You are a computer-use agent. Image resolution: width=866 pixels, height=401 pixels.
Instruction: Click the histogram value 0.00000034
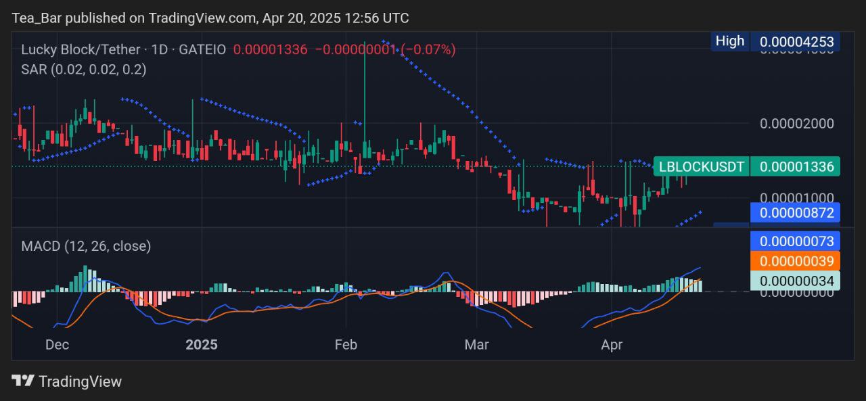(796, 281)
